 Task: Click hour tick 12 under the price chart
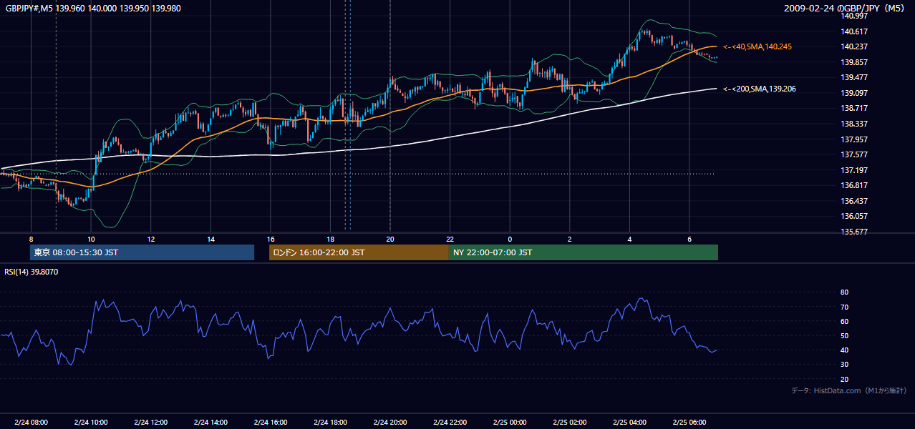pos(151,240)
